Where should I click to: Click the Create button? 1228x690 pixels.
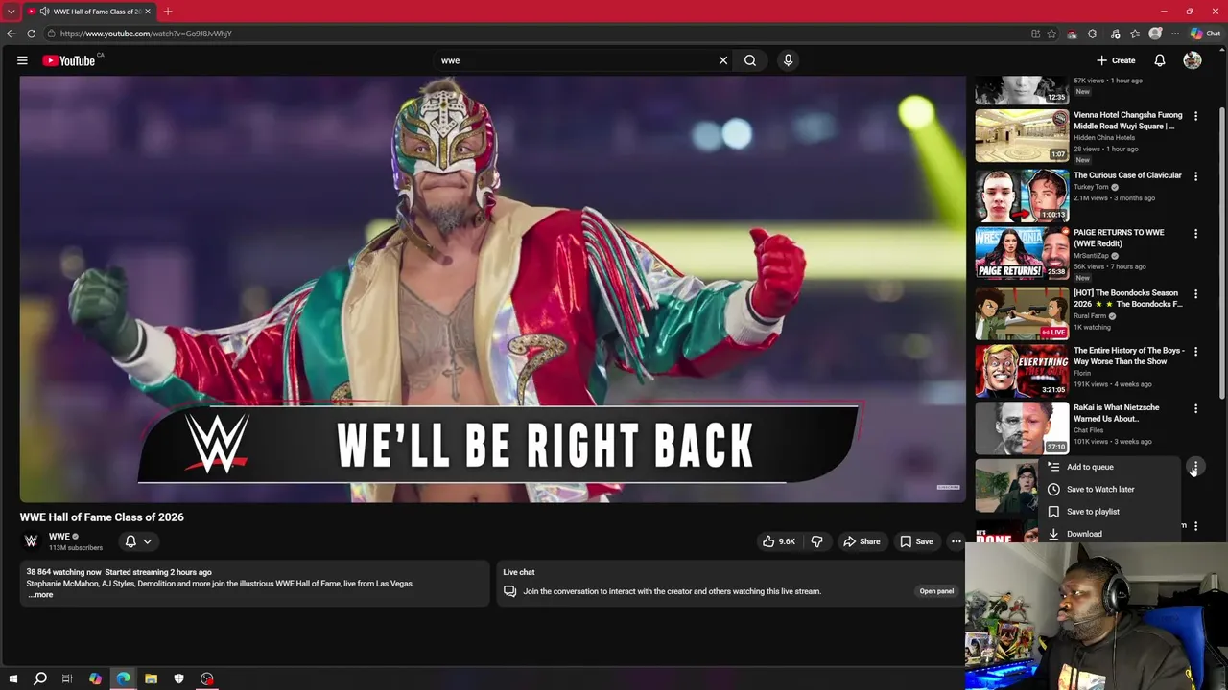[1116, 60]
